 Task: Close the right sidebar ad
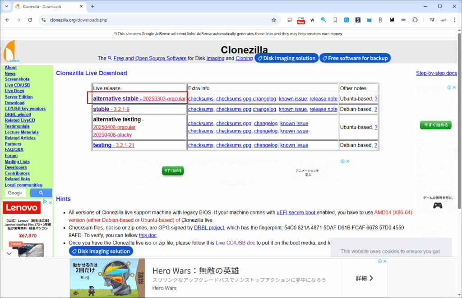point(454,87)
